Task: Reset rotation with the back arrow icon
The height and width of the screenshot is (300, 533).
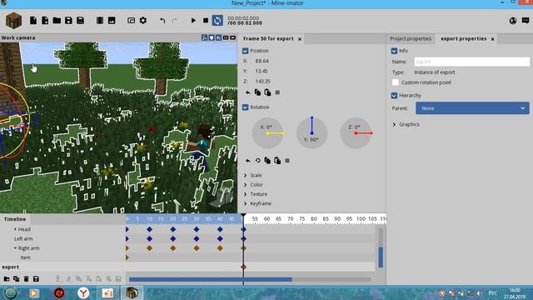Action: (248, 161)
